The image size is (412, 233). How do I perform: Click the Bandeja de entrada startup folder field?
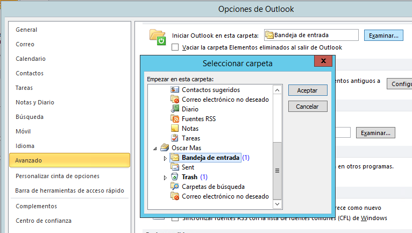(311, 35)
